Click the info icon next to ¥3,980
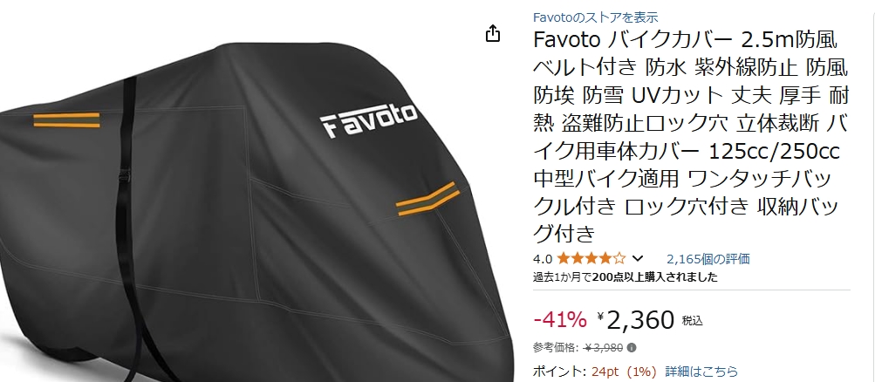The image size is (875, 382). click(x=632, y=347)
